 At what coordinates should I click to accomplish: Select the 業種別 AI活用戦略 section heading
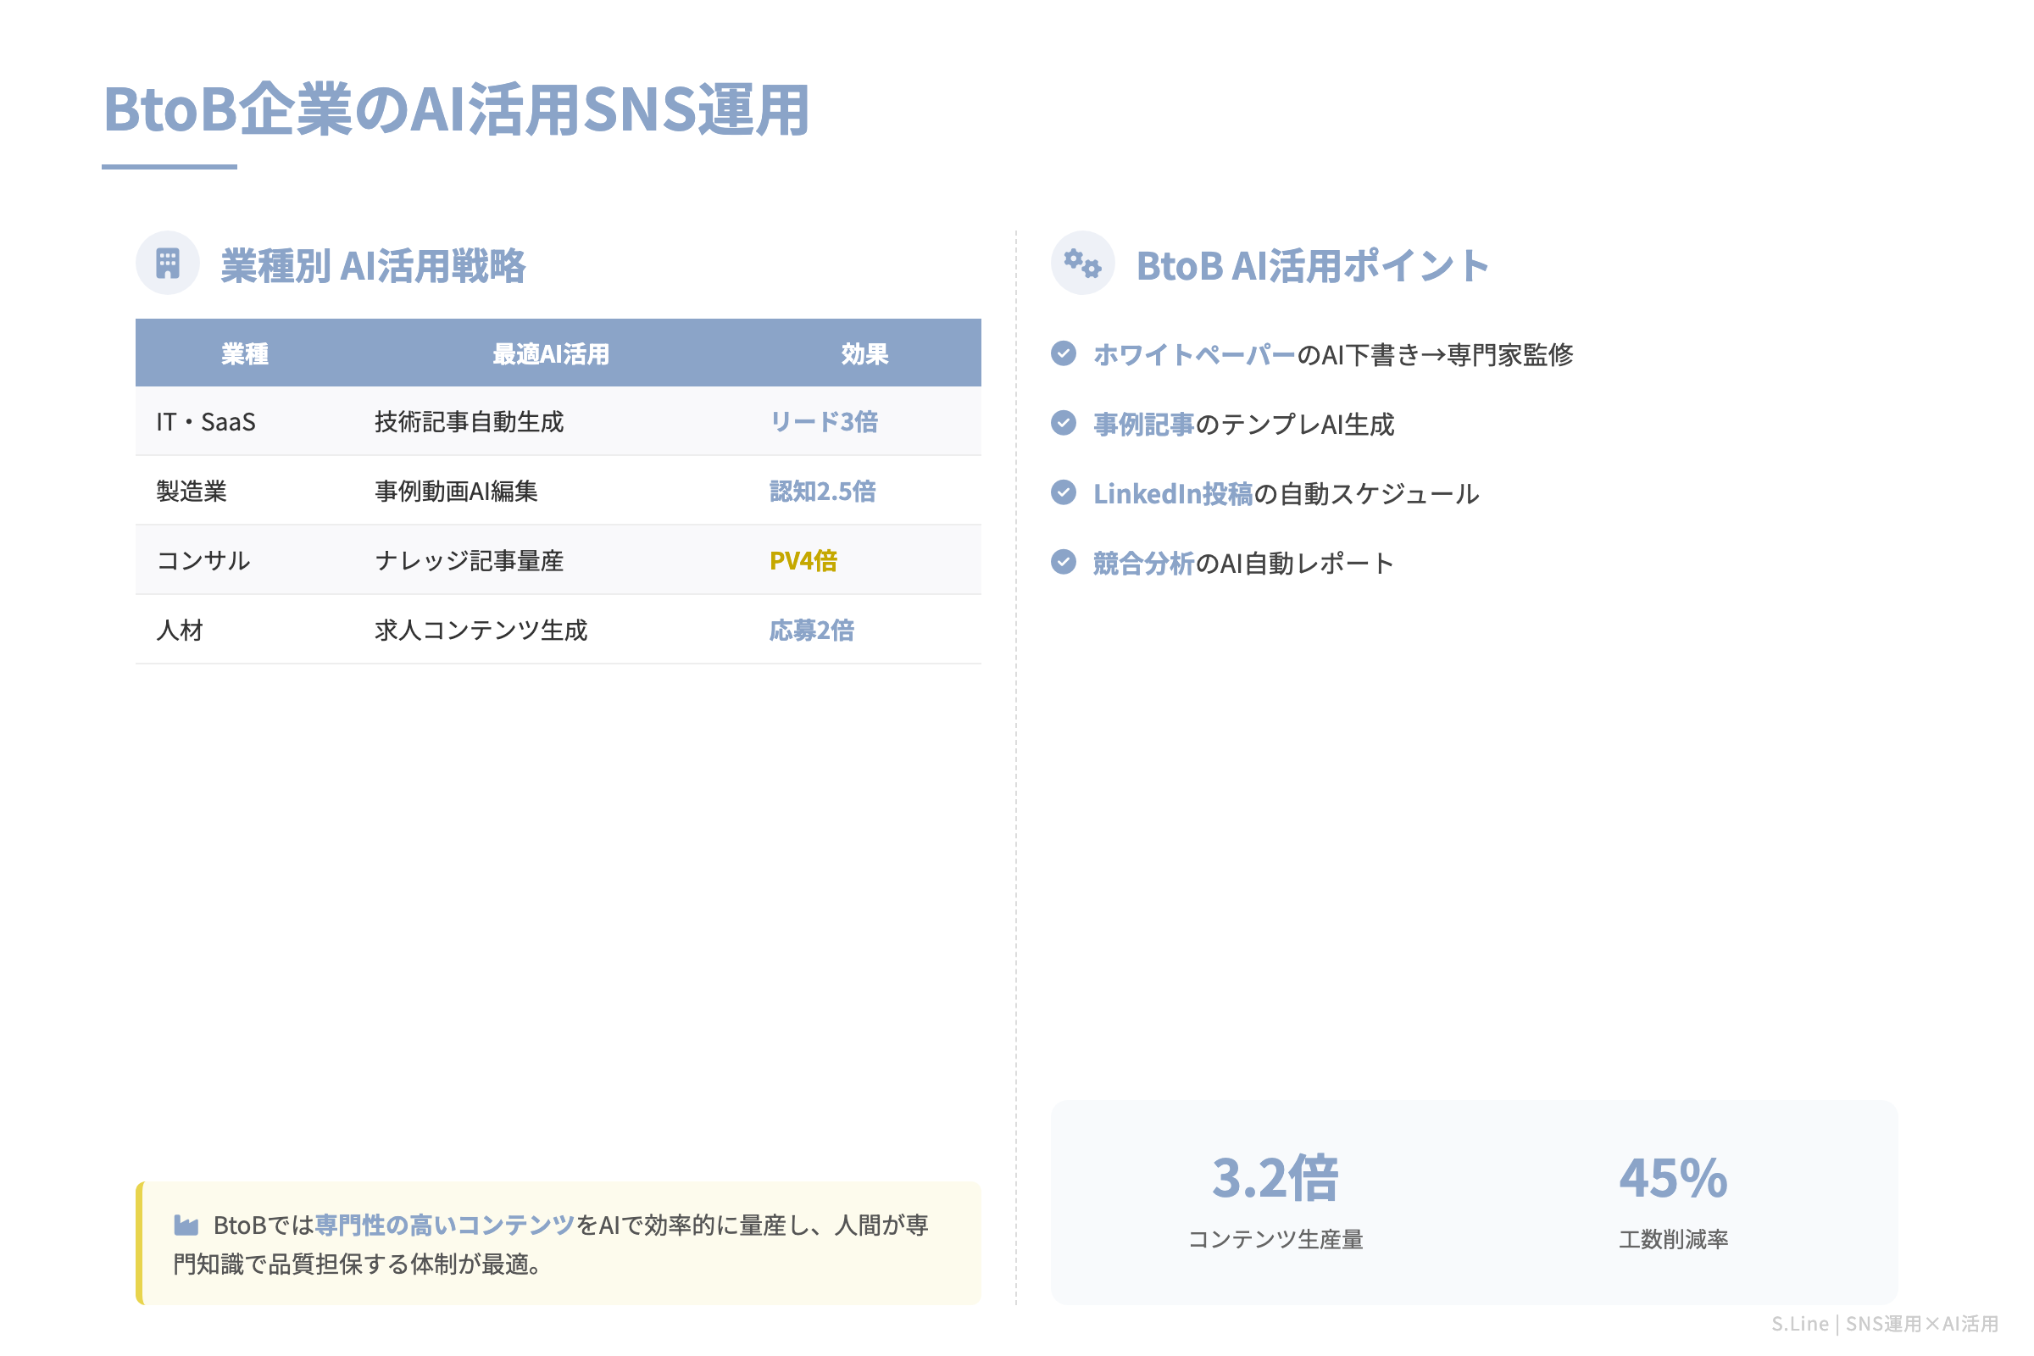pos(376,266)
